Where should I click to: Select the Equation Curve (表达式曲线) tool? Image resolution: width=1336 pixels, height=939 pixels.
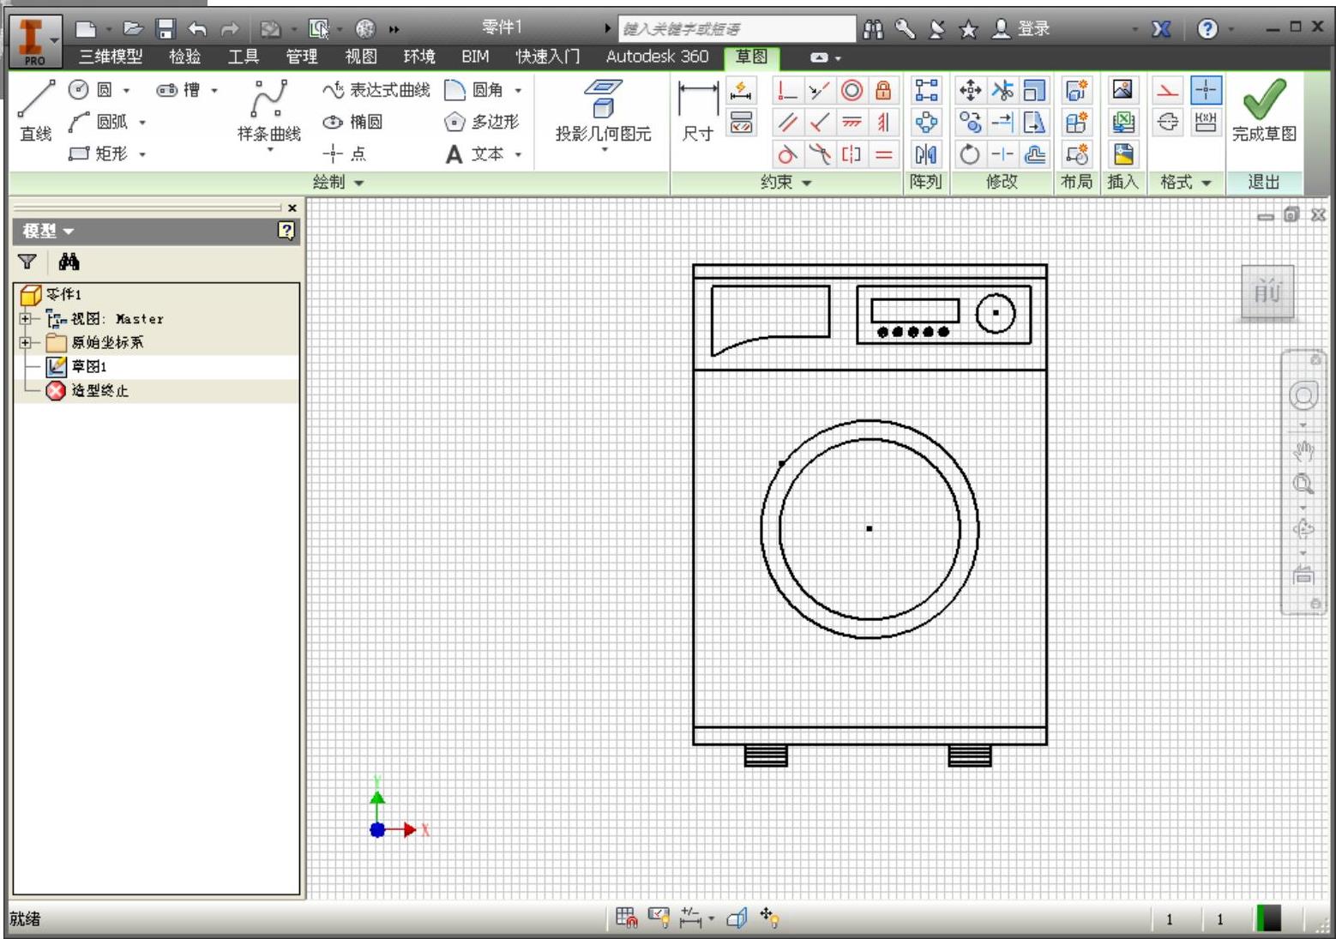(x=376, y=89)
